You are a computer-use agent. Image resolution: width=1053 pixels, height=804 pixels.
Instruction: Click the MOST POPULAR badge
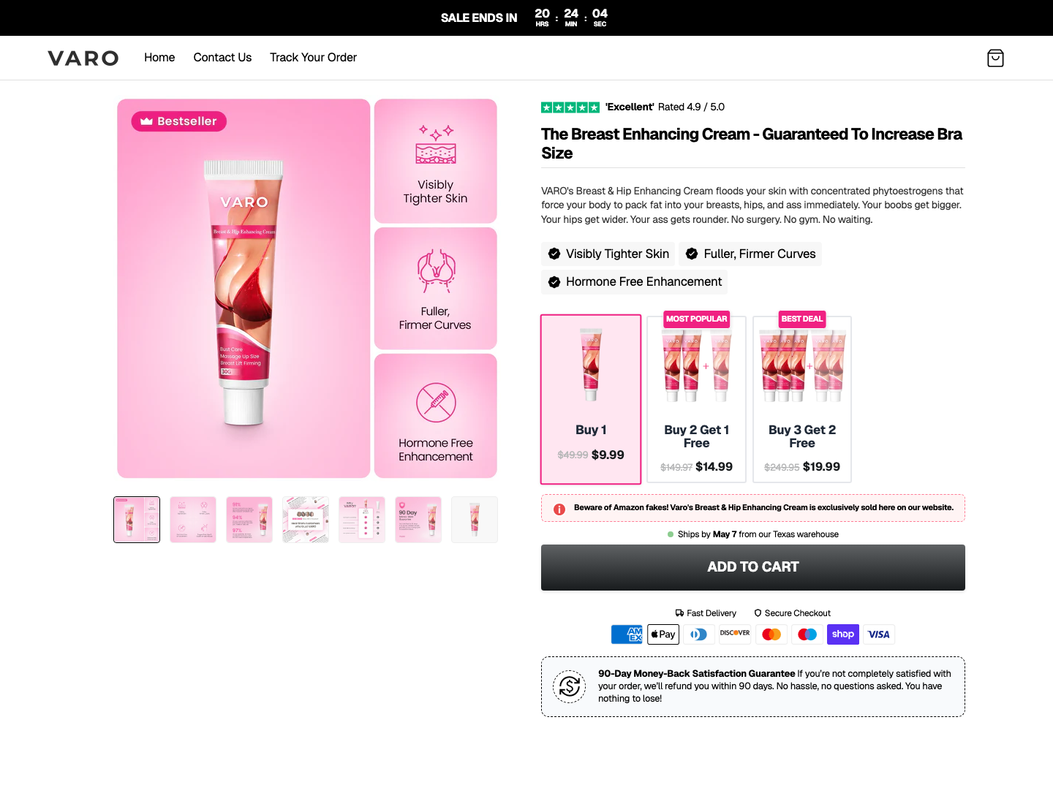click(x=696, y=319)
